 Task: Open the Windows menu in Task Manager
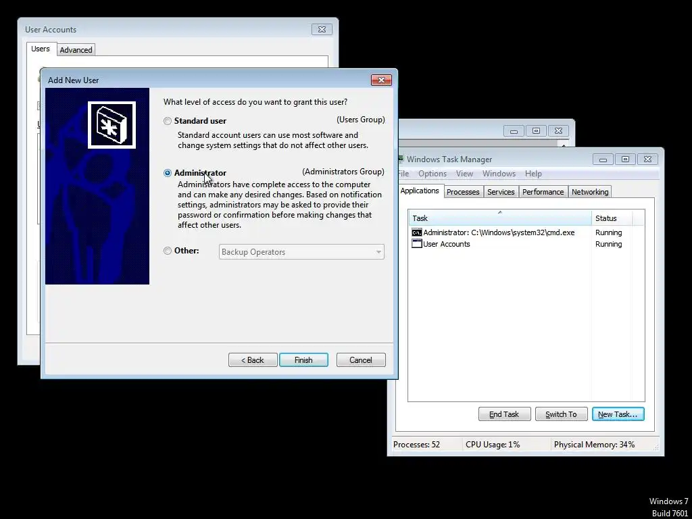pos(499,174)
